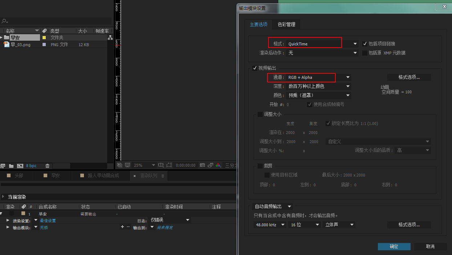Toggle 锁定长宽比 checkbox
Image resolution: width=452 pixels, height=255 pixels.
click(328, 123)
